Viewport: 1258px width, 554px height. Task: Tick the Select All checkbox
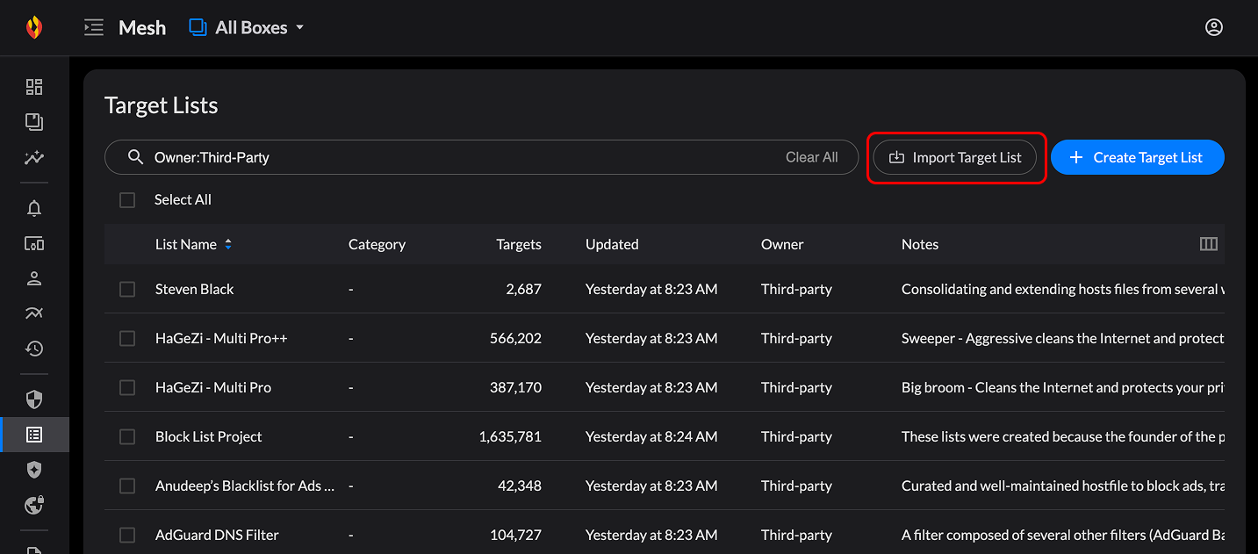pos(127,200)
